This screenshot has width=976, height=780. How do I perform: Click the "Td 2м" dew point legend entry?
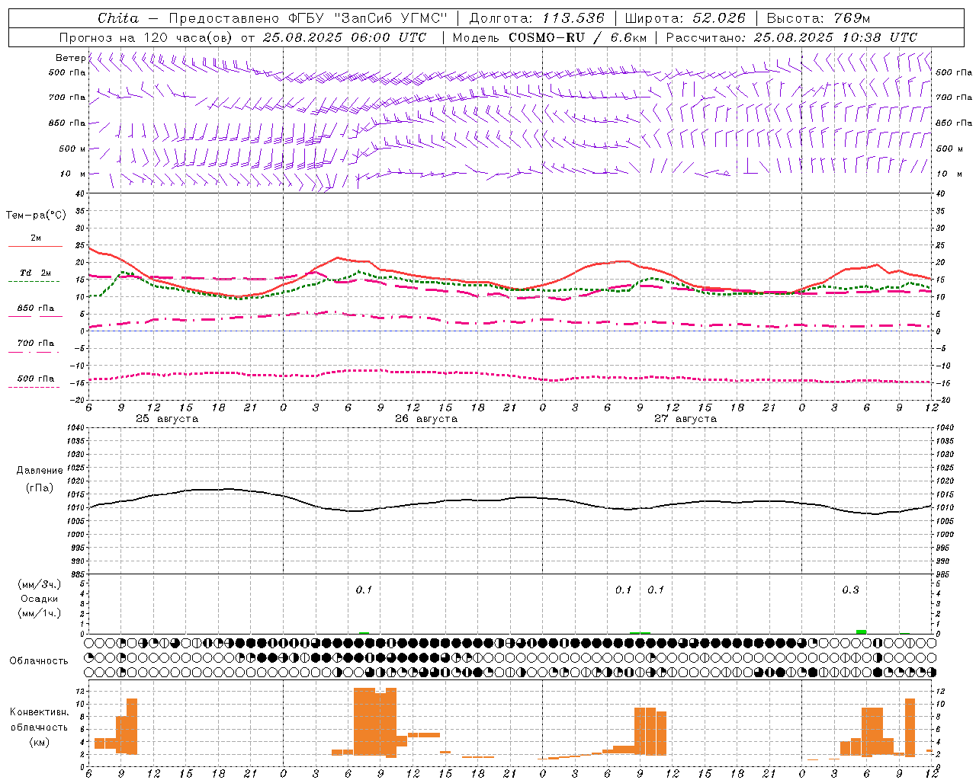[x=36, y=273]
